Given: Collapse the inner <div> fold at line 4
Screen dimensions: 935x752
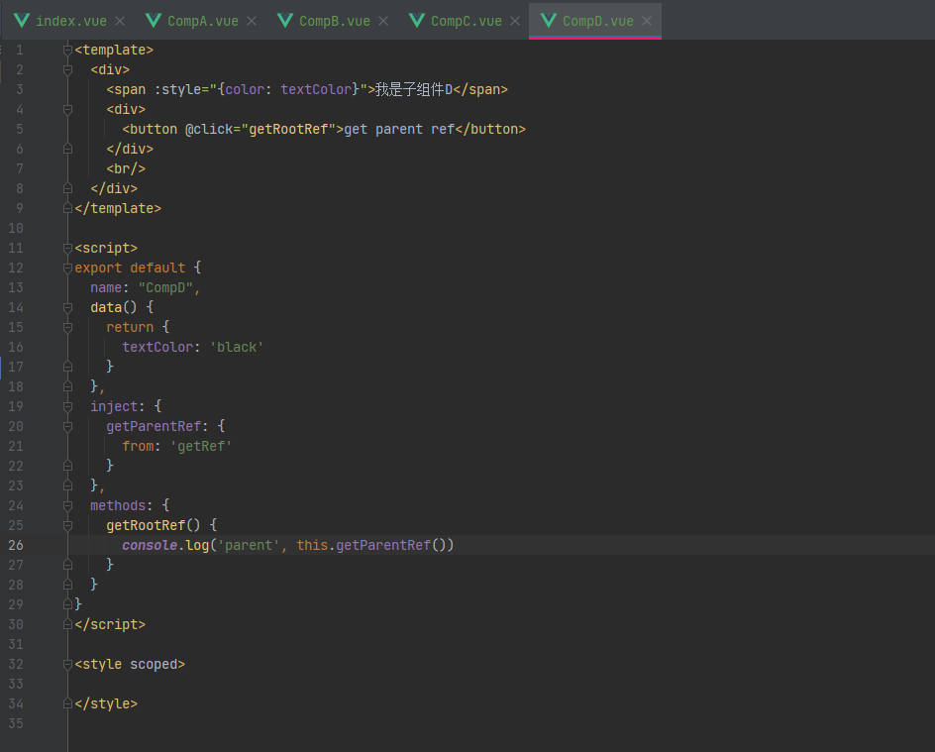Looking at the screenshot, I should (68, 110).
